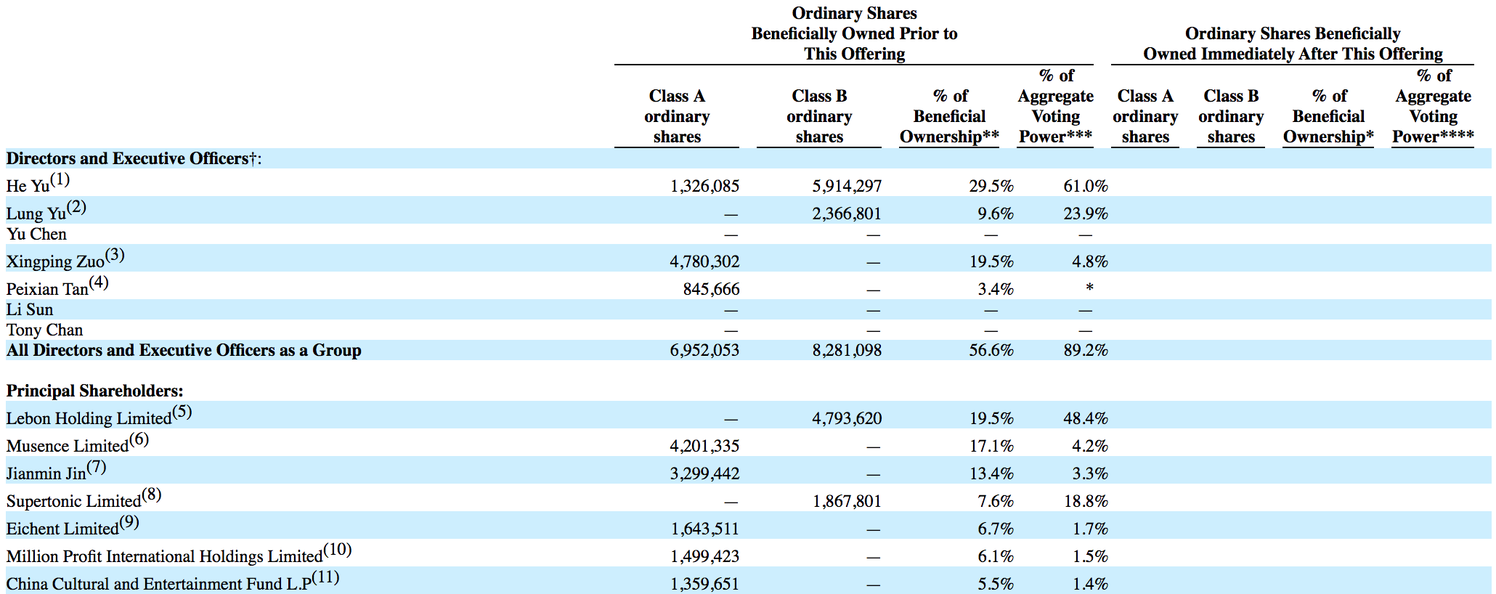Select the Principal Shareholders heading
Viewport: 1496px width, 594px height.
94,391
